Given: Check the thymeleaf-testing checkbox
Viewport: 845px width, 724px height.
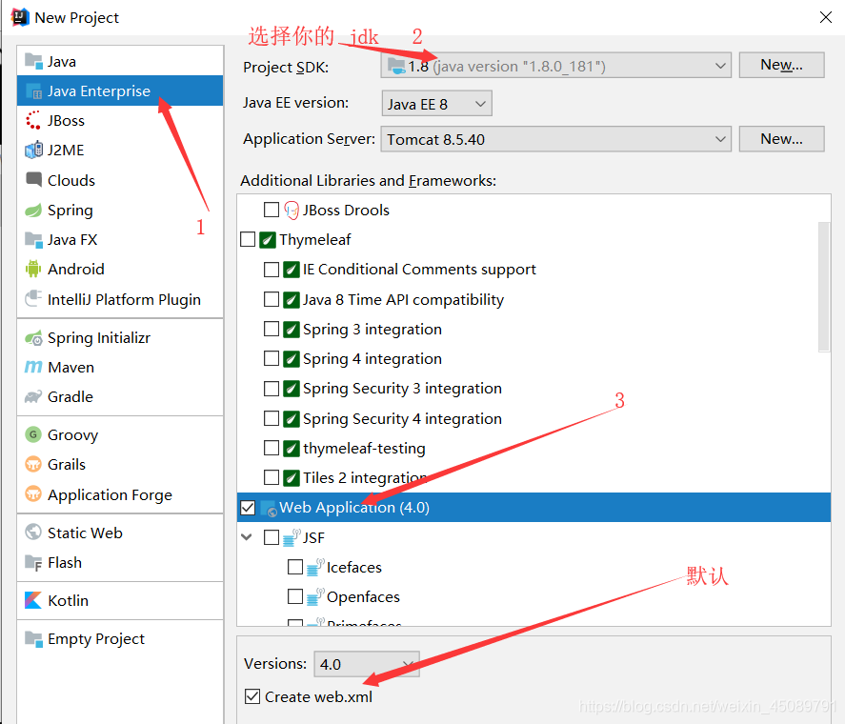Looking at the screenshot, I should (272, 448).
